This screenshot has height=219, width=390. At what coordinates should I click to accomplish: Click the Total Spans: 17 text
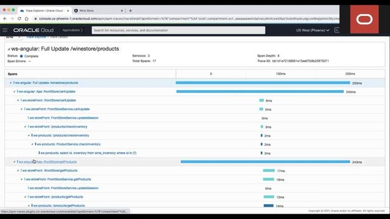144,61
